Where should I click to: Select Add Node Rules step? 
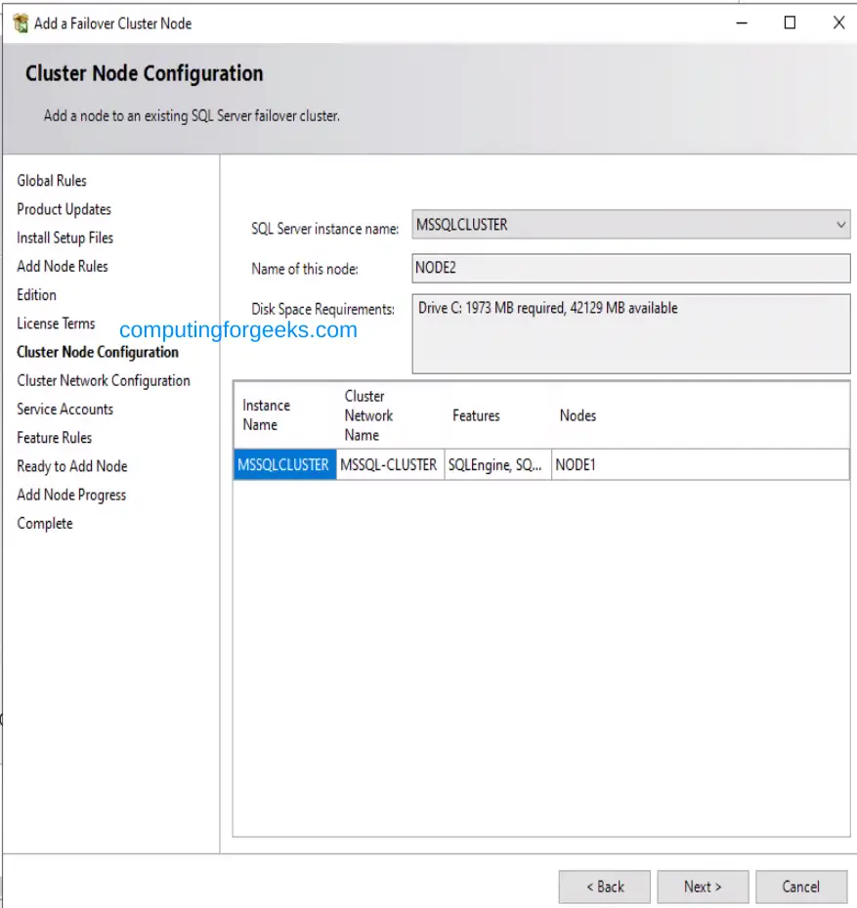point(63,267)
